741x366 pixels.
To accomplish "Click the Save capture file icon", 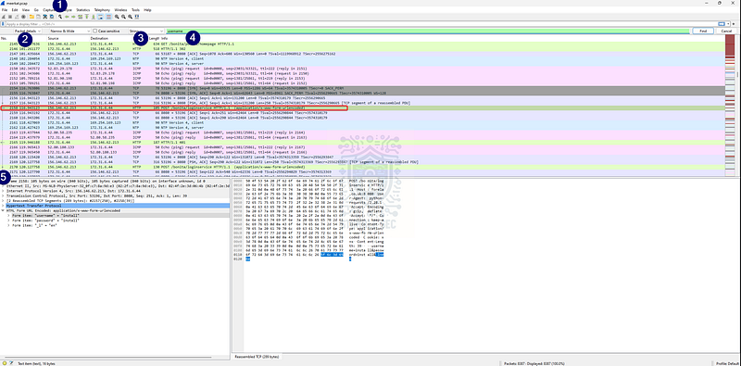I will (38, 17).
